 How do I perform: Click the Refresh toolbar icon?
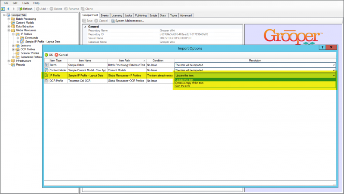click(x=21, y=9)
